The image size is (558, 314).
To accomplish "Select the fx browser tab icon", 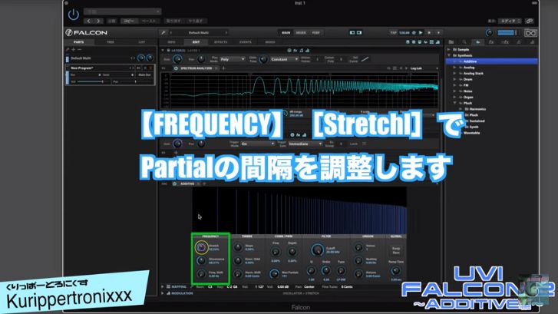I will [491, 42].
